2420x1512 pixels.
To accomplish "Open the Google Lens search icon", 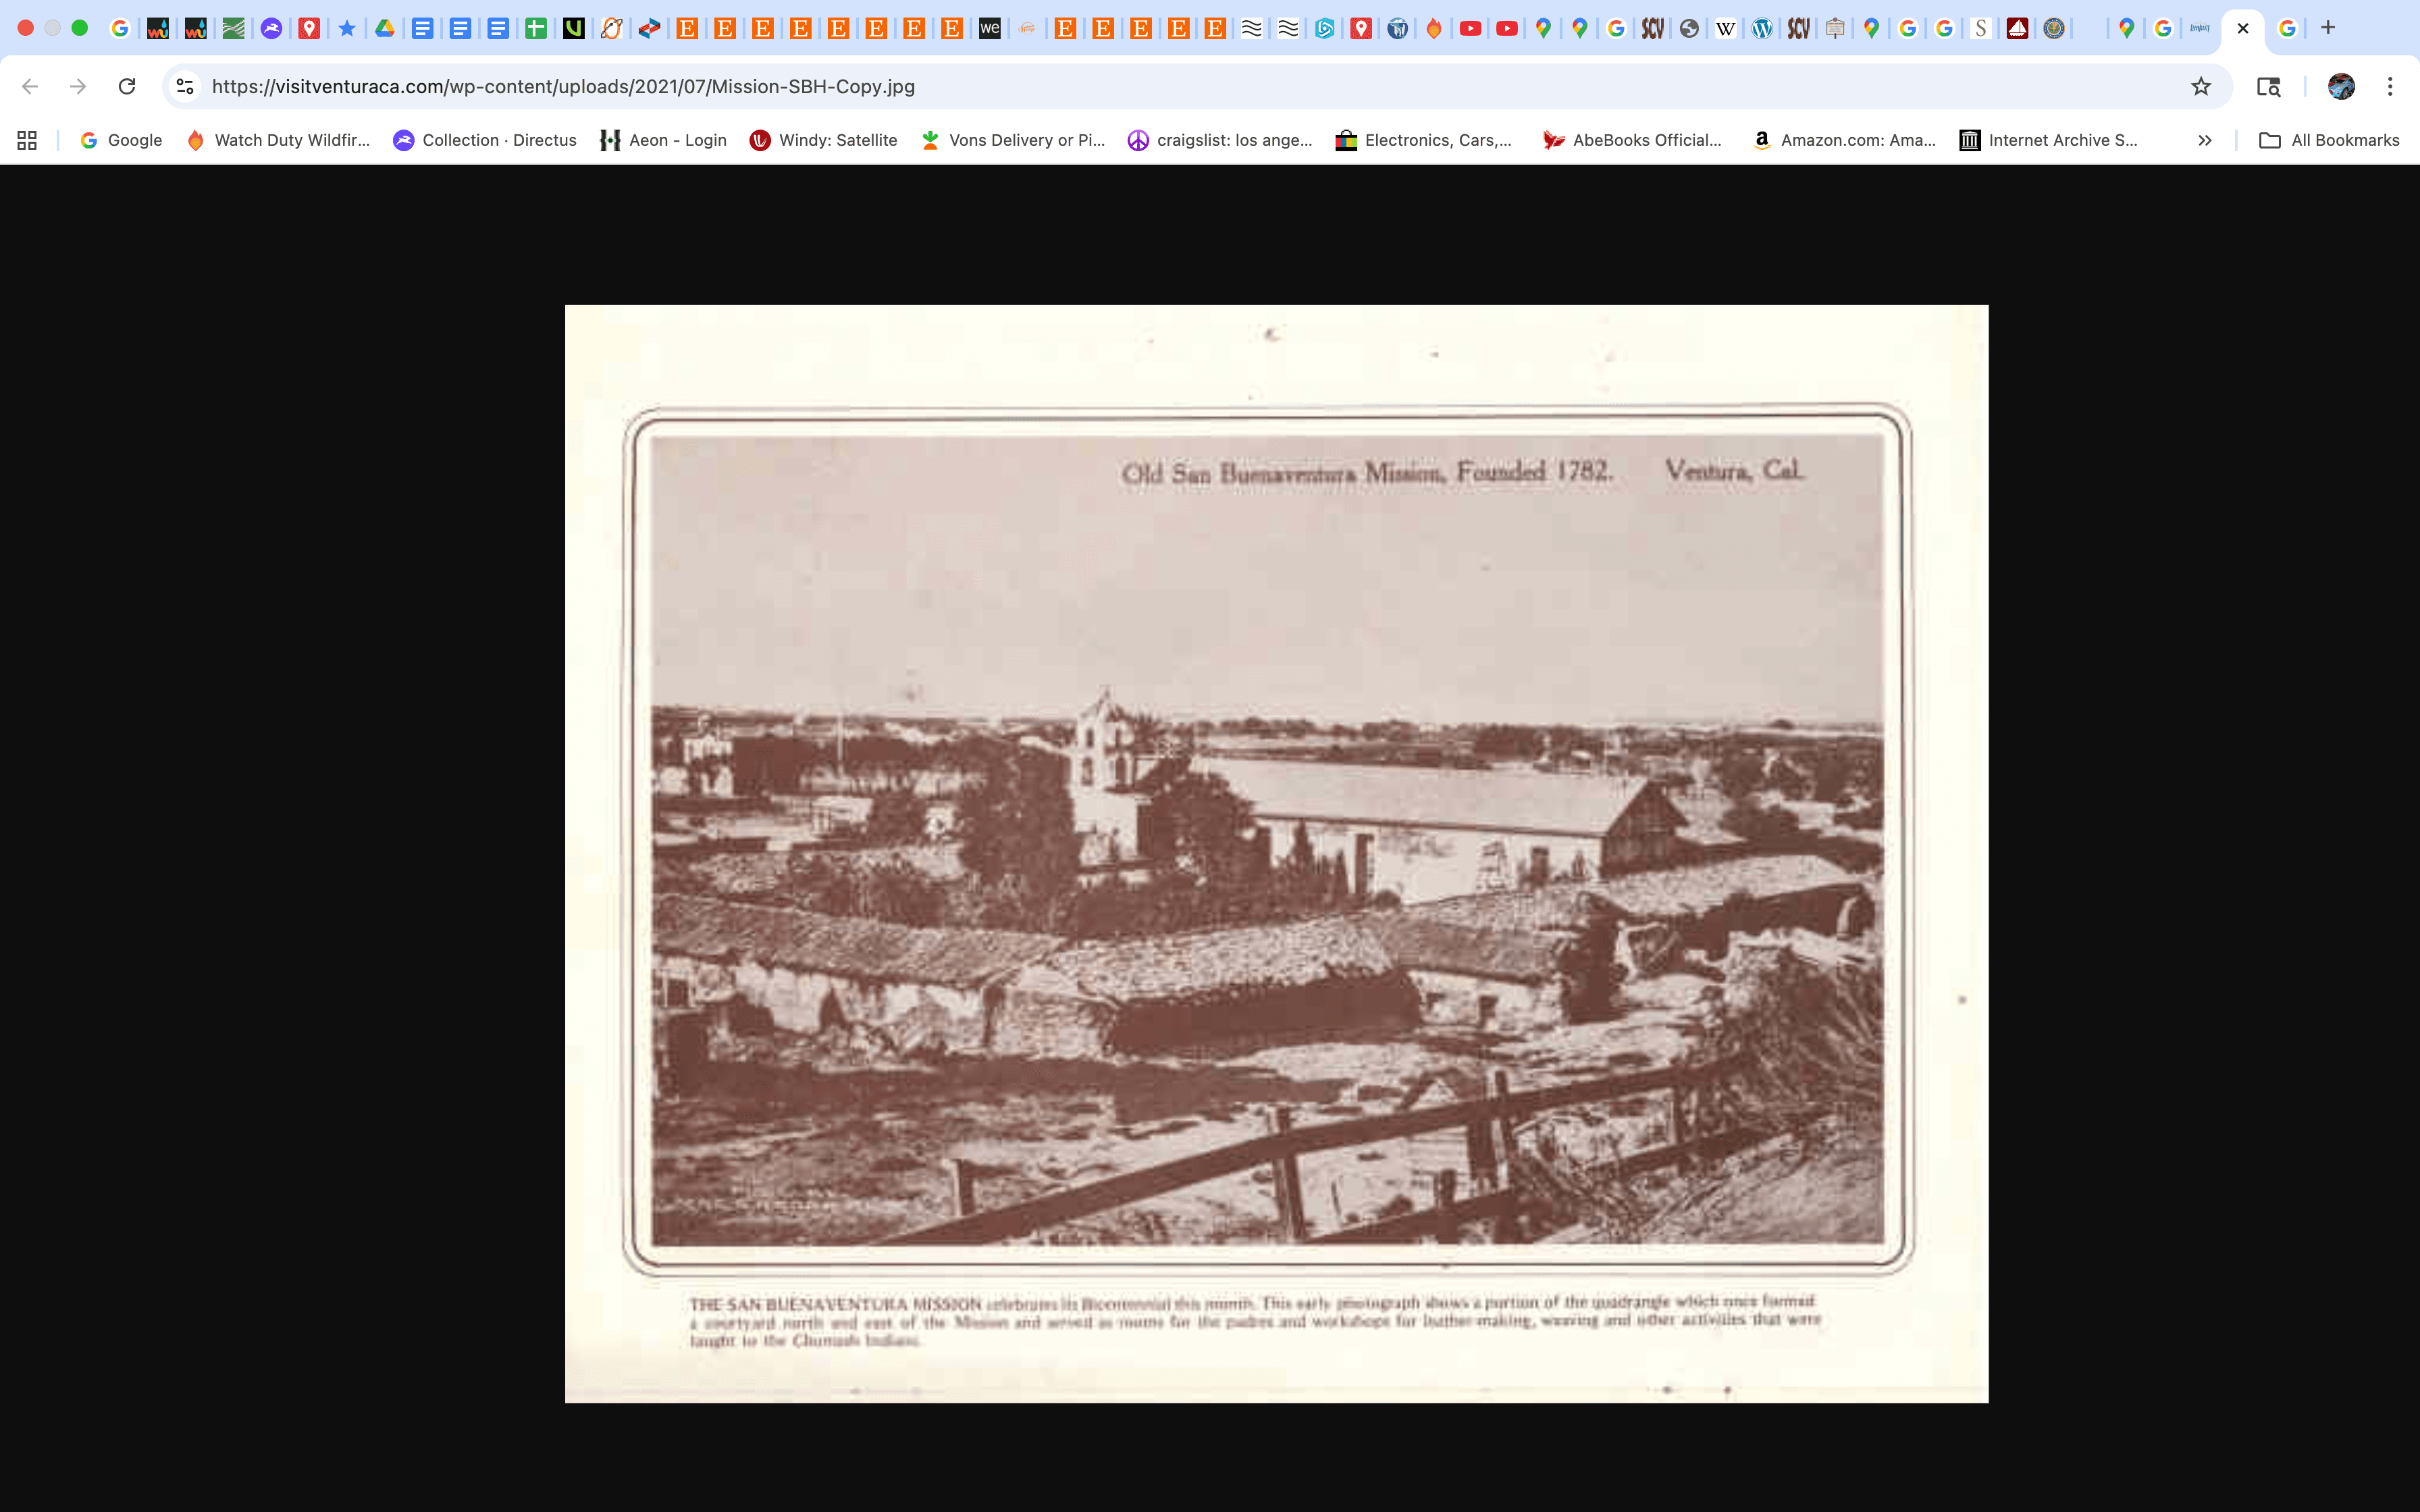I will 2268,87.
